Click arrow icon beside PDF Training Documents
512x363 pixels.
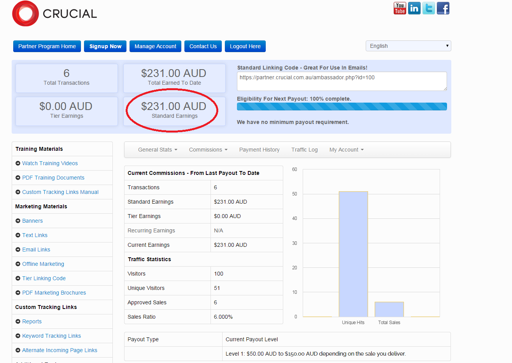(x=18, y=178)
